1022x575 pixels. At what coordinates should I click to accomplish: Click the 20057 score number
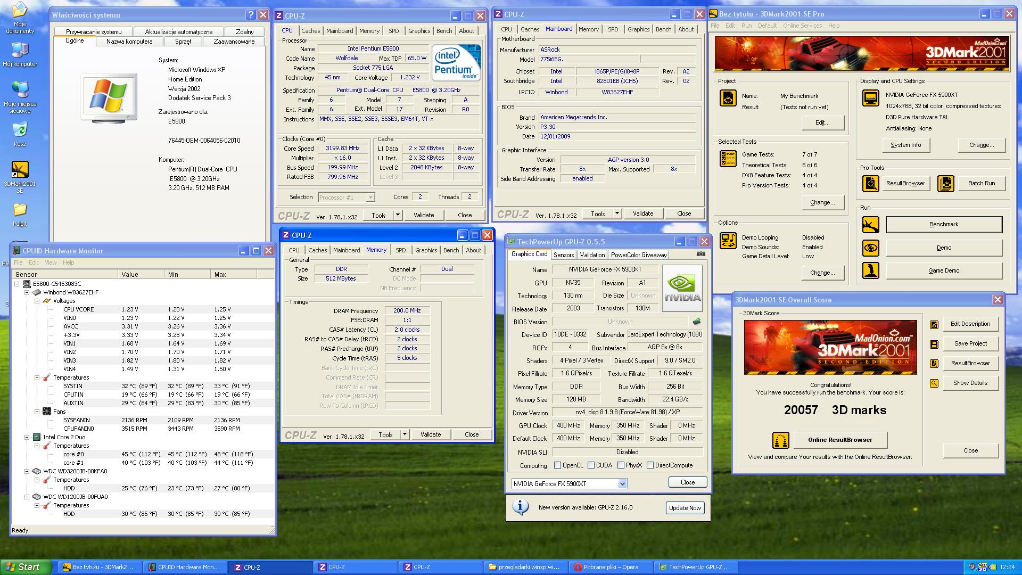tap(801, 410)
